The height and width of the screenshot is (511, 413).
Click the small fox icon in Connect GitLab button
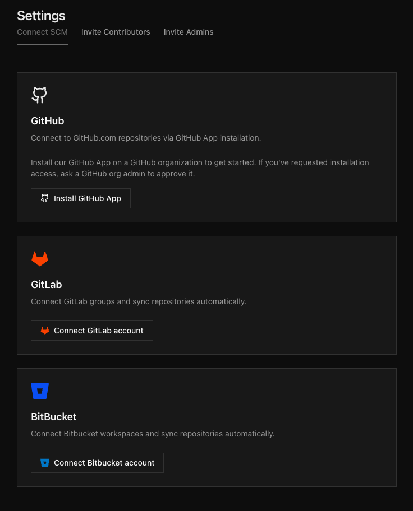click(x=45, y=331)
